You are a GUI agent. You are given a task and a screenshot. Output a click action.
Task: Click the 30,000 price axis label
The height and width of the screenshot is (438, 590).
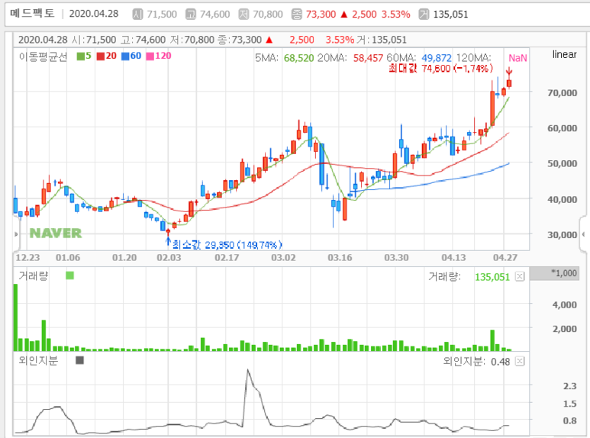pos(563,235)
